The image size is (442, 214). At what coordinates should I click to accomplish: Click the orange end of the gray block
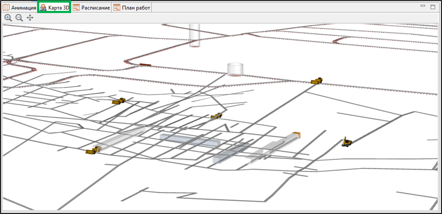click(x=296, y=135)
